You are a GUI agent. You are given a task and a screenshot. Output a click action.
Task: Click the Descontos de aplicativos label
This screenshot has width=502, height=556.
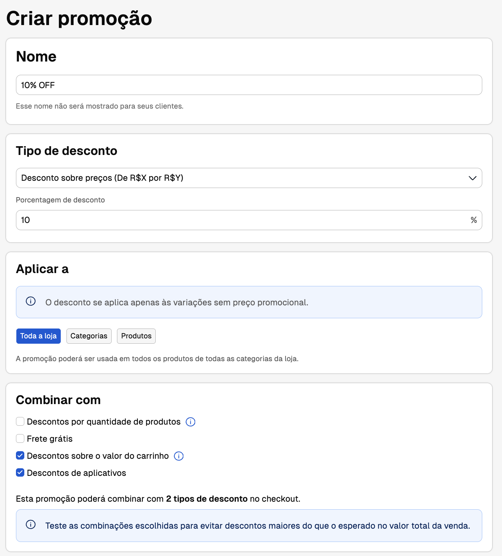tap(76, 473)
